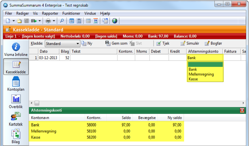Viewport: 249px width, 146px height.
Task: Click the open folder toolbar icon
Action: [20, 21]
